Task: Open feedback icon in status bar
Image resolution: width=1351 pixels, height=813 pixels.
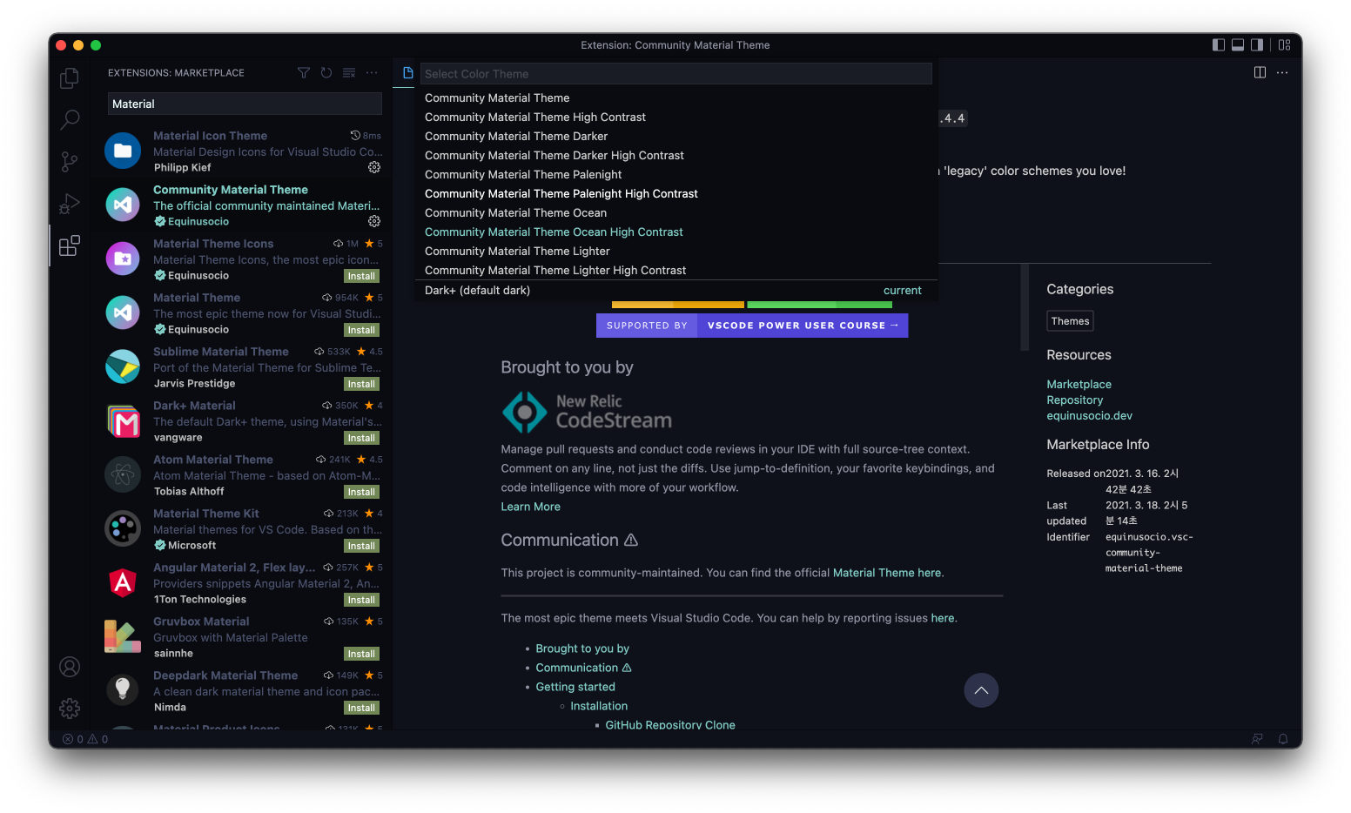Action: click(x=1257, y=739)
